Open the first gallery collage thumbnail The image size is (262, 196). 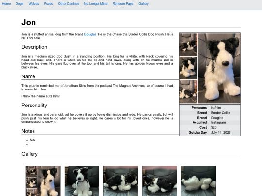click(43, 181)
